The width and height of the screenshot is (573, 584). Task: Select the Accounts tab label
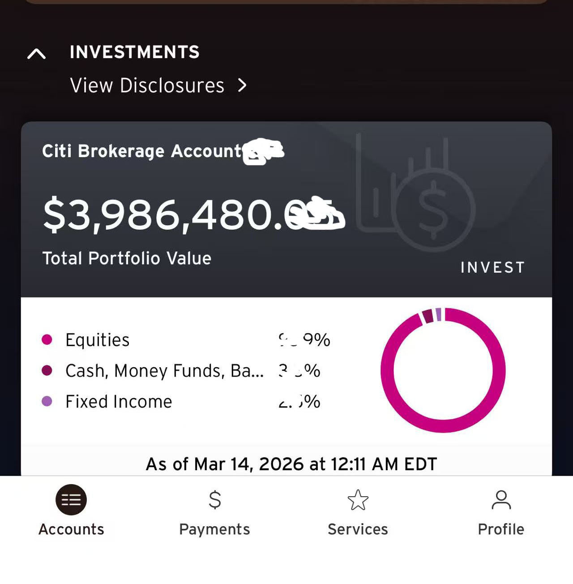click(x=71, y=529)
